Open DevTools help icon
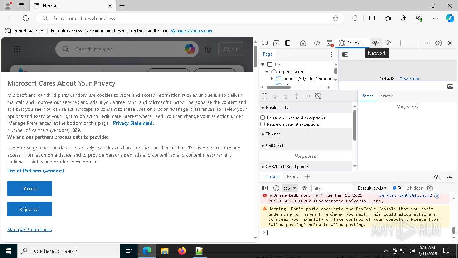Screen dimensions: 458x258 coord(439,43)
